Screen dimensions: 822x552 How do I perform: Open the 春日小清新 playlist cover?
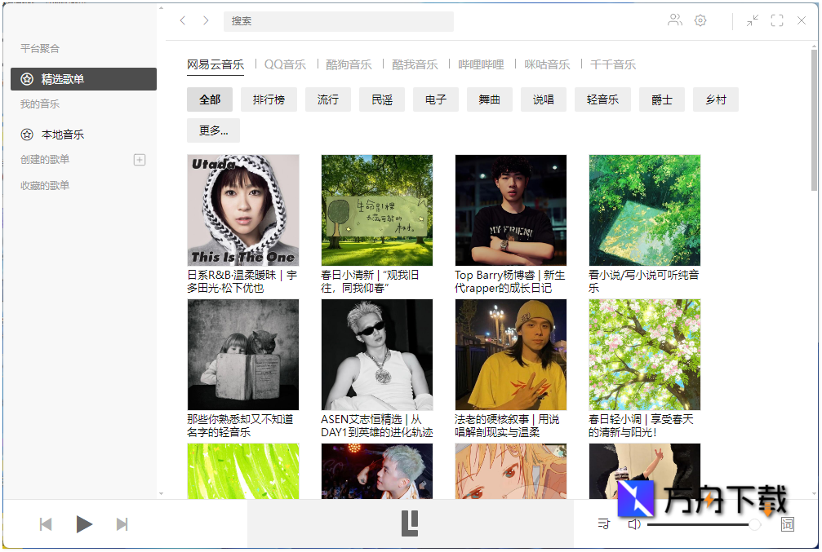click(x=377, y=210)
